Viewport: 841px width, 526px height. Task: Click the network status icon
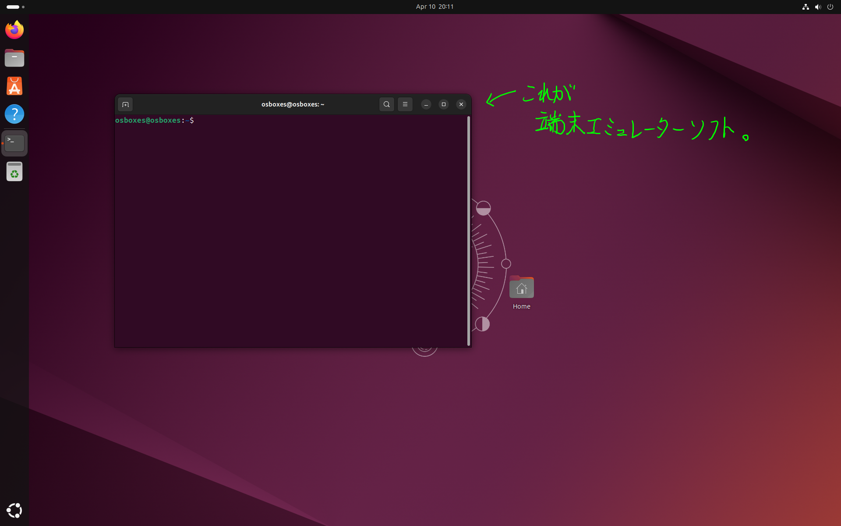coord(805,7)
